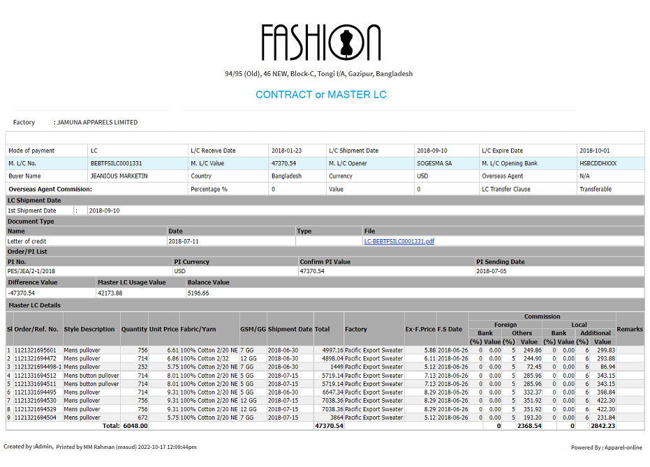Select order reference 1121321695601
The height and width of the screenshot is (467, 650).
(x=35, y=350)
